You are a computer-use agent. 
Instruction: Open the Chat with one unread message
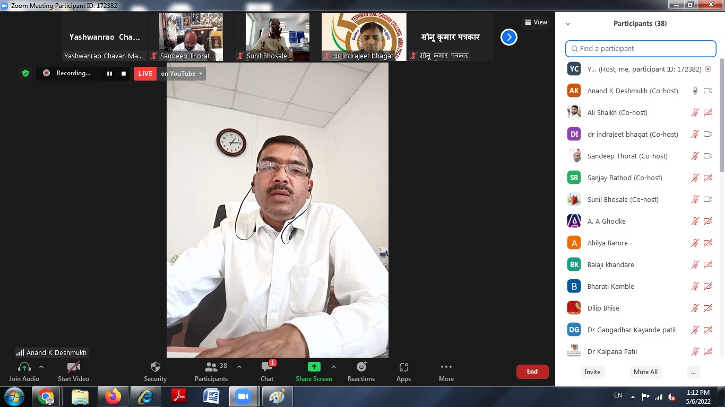267,371
